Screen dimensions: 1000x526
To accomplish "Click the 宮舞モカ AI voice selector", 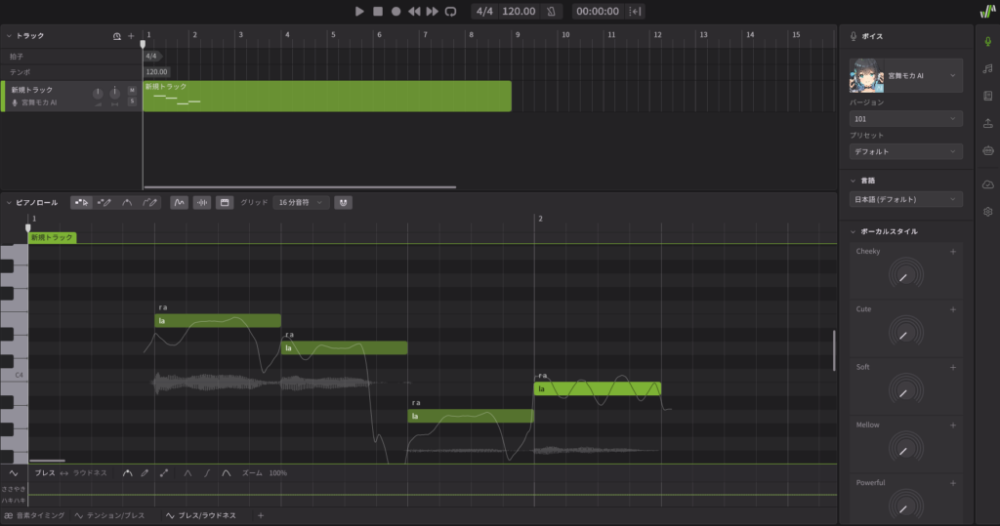I will 905,75.
